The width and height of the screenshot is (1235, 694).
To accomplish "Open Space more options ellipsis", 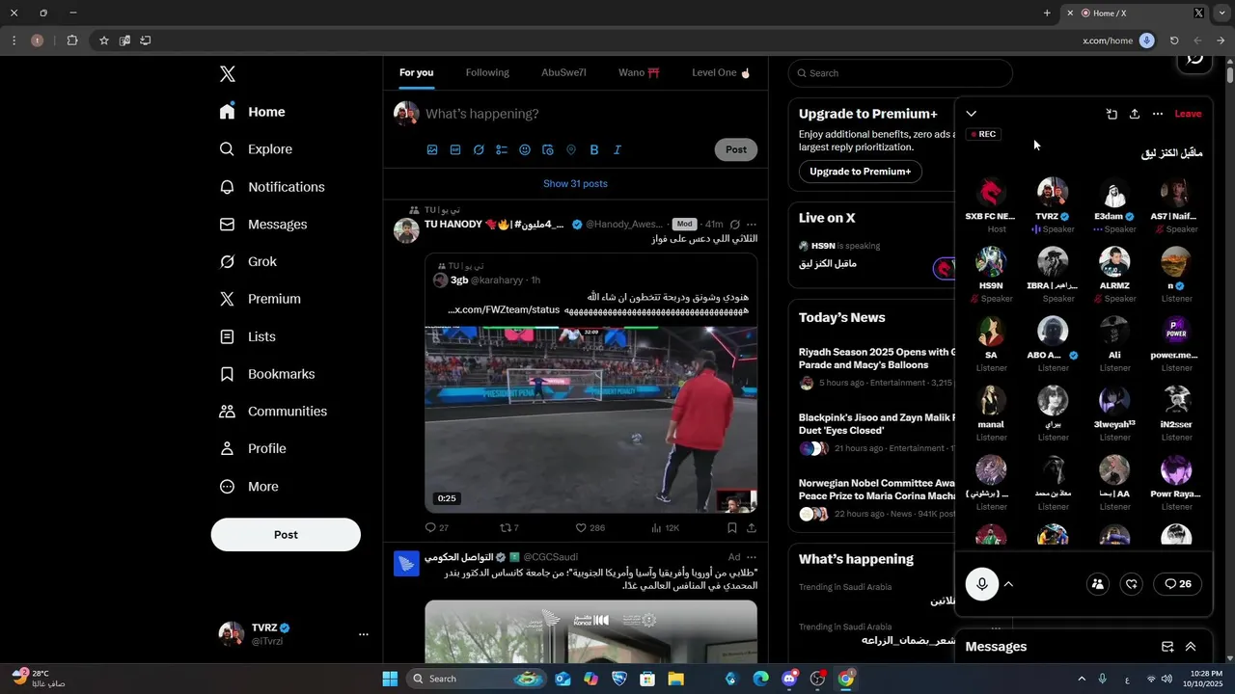I will [1158, 114].
